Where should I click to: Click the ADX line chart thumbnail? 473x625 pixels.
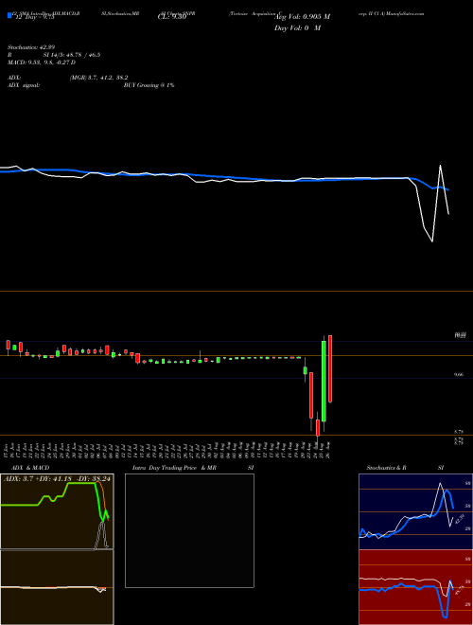57,511
